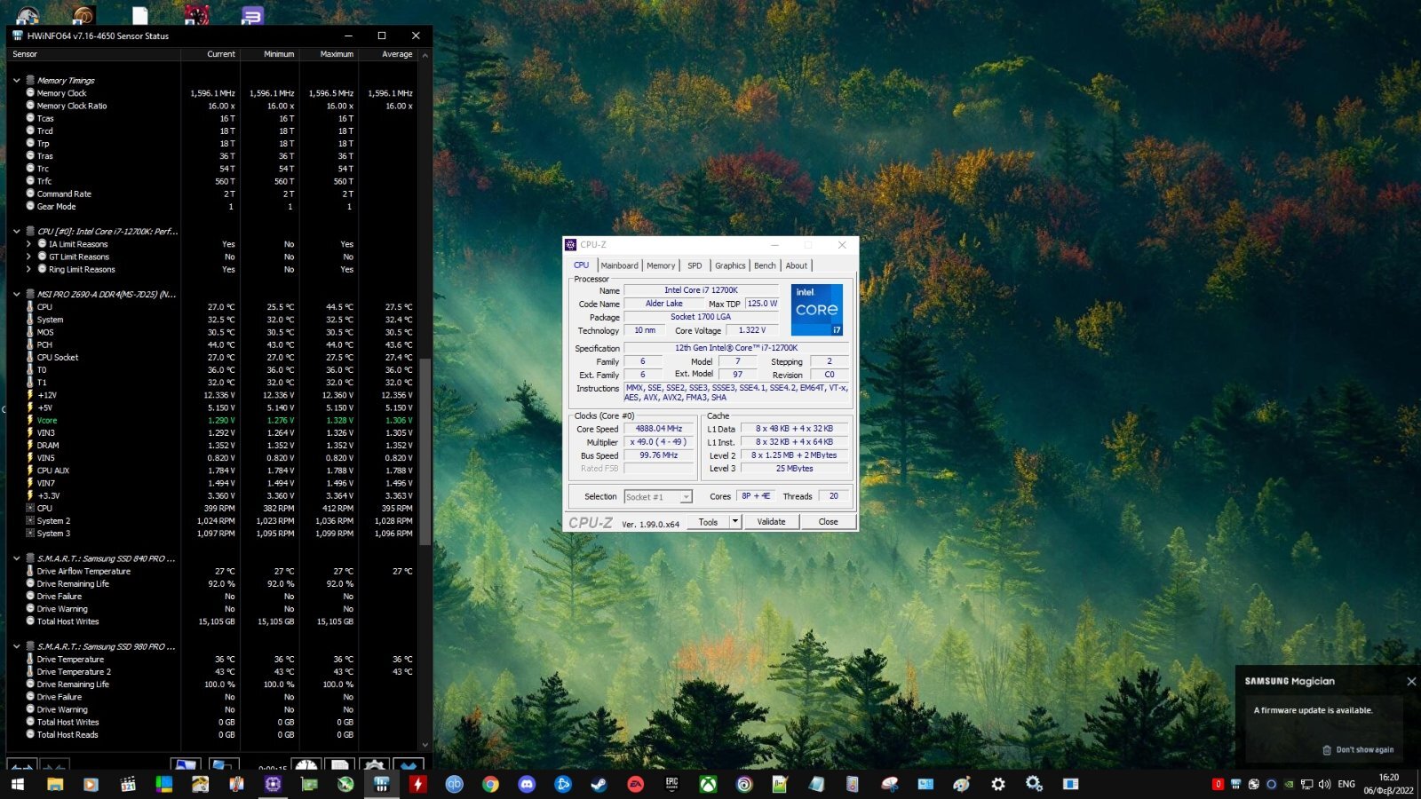
Task: Open qBittorrent from the taskbar
Action: [454, 784]
